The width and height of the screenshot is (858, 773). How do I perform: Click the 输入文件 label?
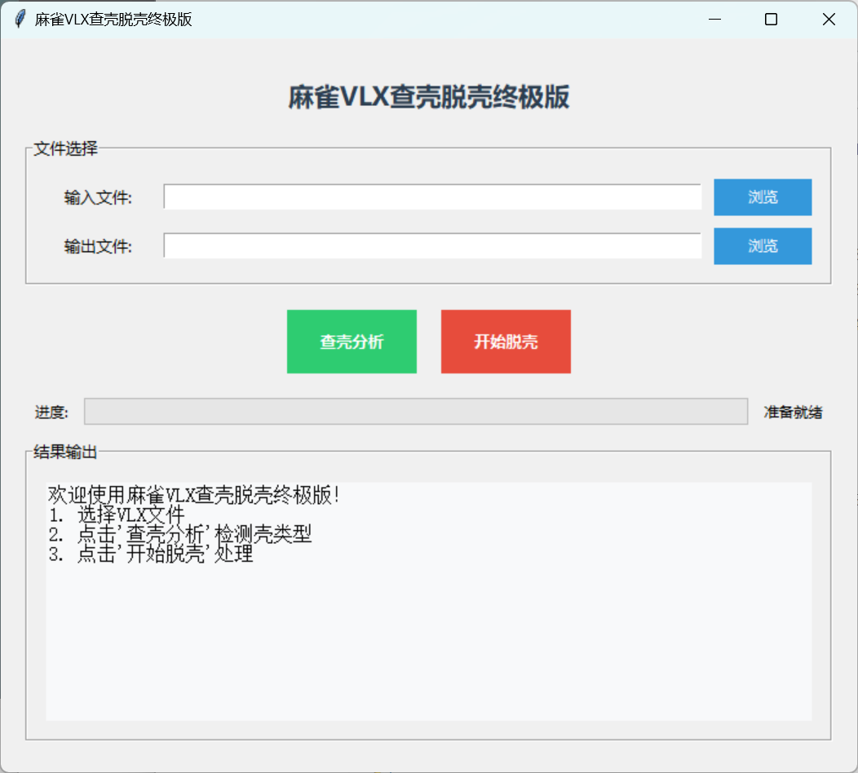click(98, 197)
